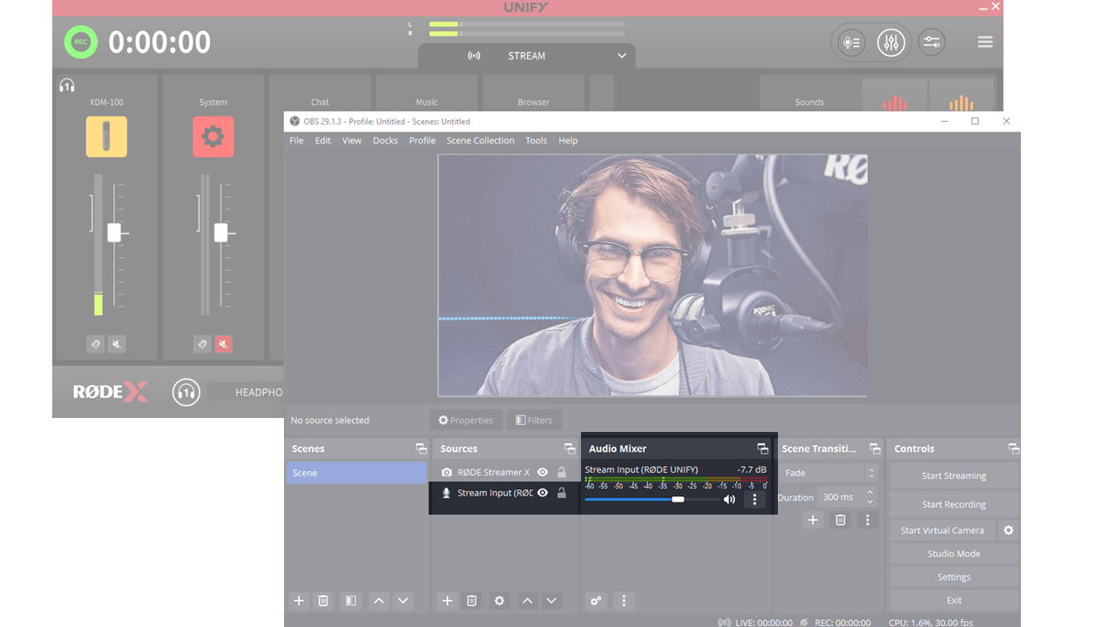Hide the RØDE Streamer X source
1115x627 pixels.
542,471
